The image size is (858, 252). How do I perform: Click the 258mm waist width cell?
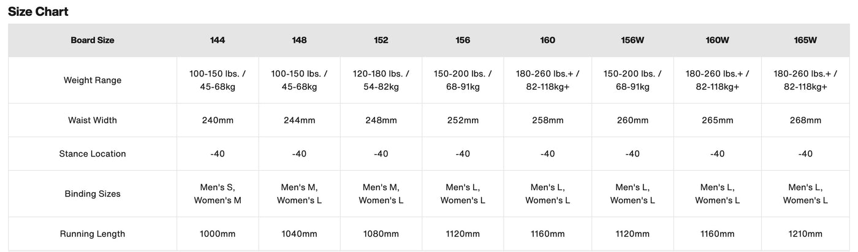point(548,120)
